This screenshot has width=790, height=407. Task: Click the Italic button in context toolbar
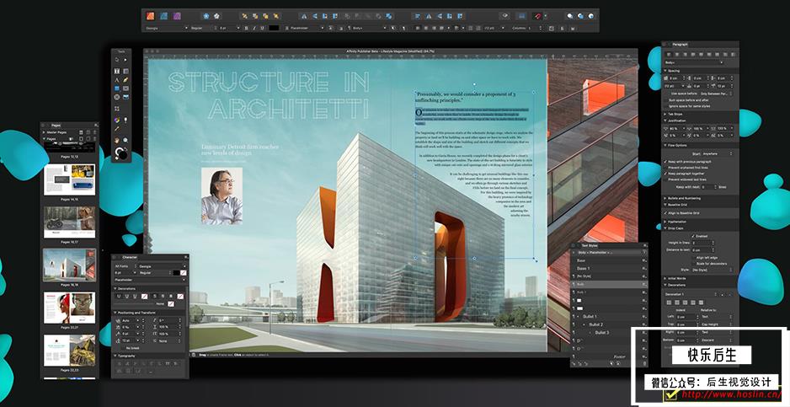(254, 29)
